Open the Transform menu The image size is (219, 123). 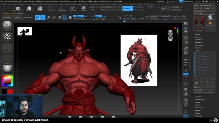point(132,4)
